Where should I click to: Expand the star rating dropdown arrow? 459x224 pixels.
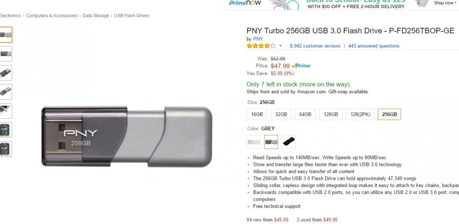click(x=280, y=46)
